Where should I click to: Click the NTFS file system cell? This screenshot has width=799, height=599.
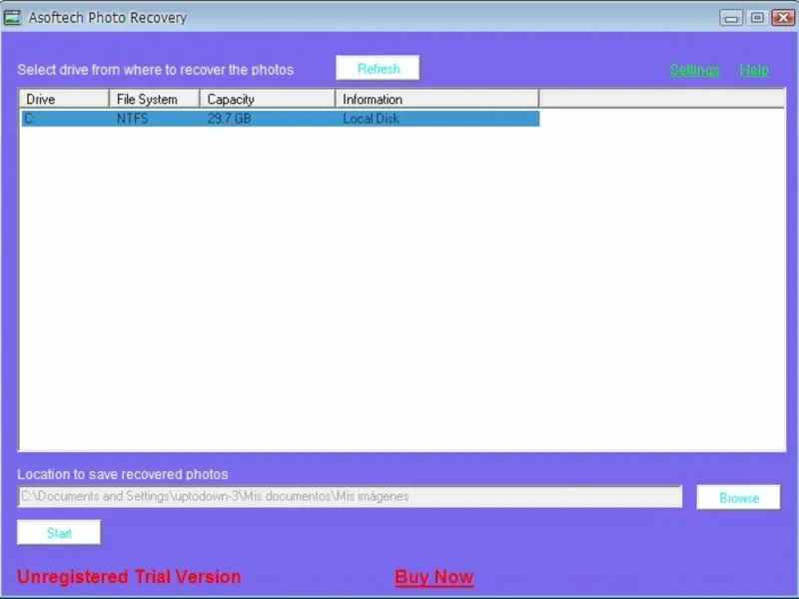tap(133, 119)
